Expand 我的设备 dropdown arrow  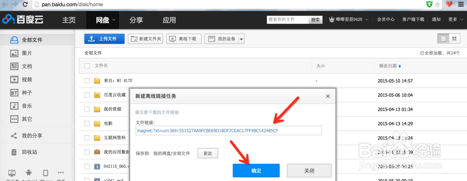pos(241,39)
